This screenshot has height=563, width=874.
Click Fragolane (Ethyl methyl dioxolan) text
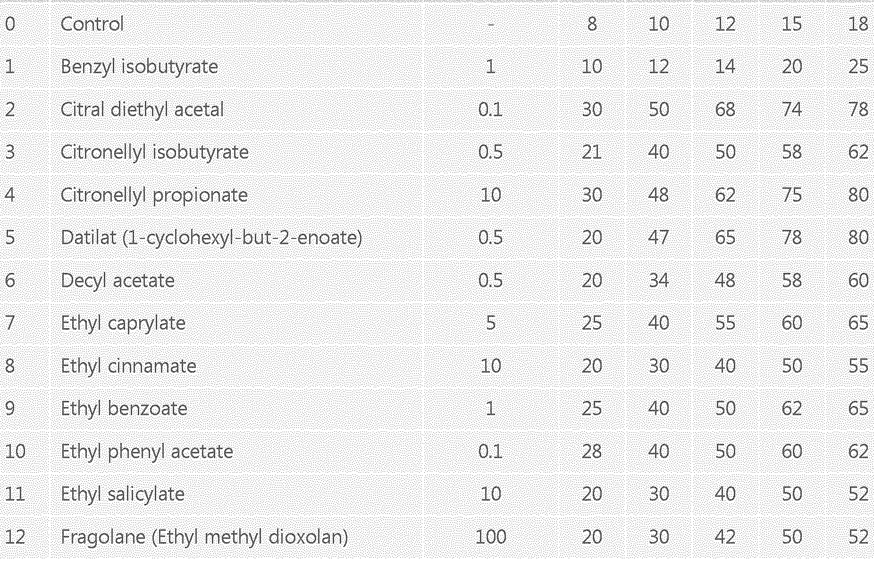pyautogui.click(x=204, y=537)
